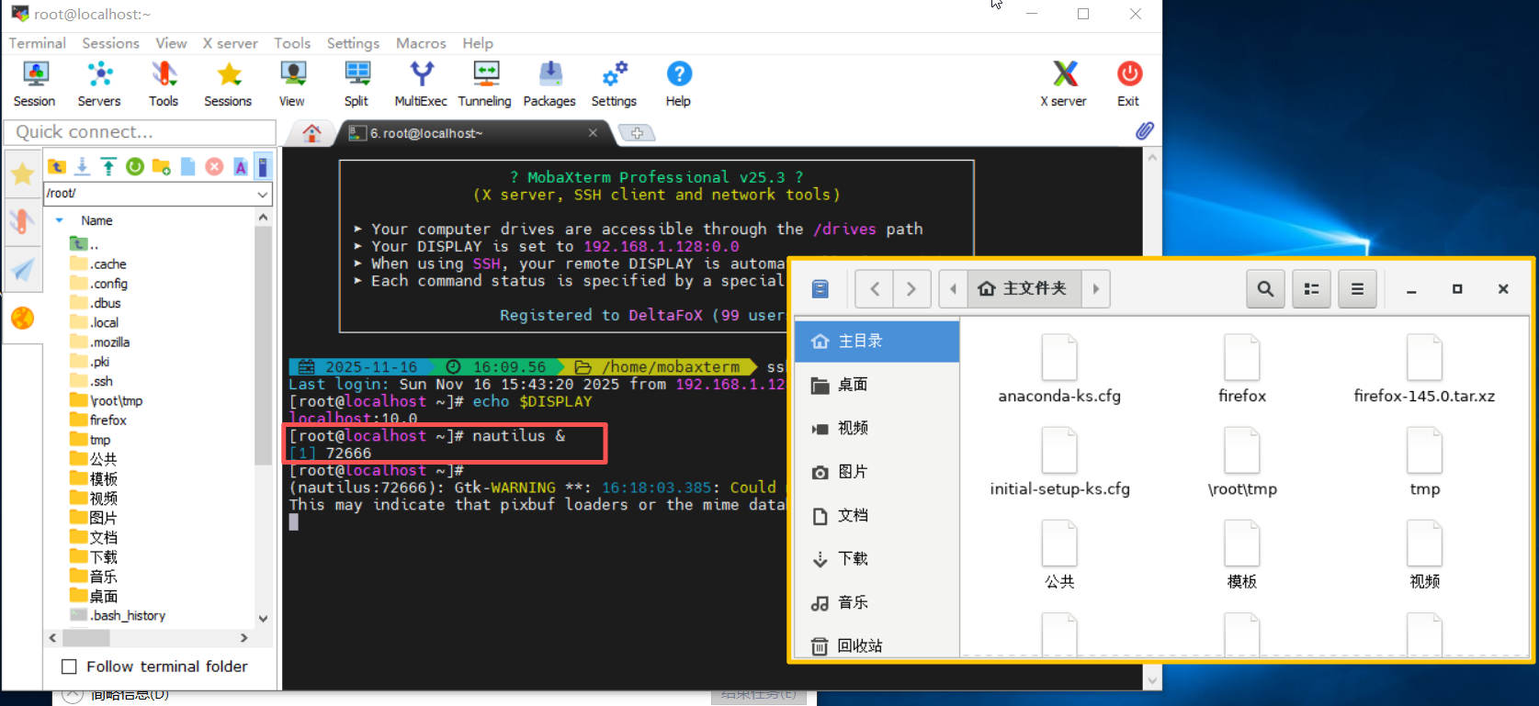Toggle the view mode button in Nautilus

pyautogui.click(x=1311, y=289)
